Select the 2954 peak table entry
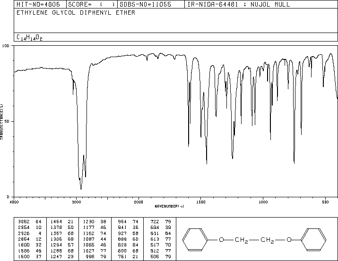Screen dimensions: 338x261 pyautogui.click(x=30, y=227)
